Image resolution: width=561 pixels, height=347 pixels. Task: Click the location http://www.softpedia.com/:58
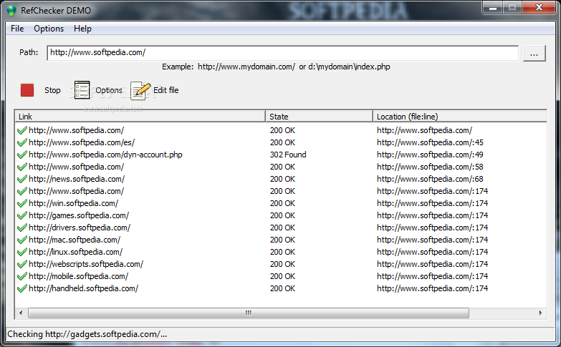coord(430,167)
